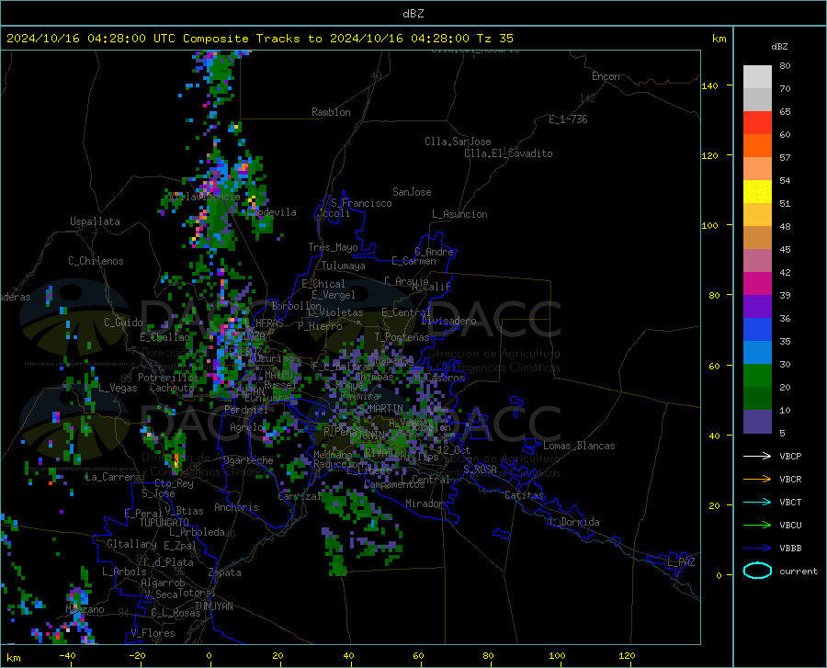
Task: Click the L_Asuncion place label
Action: (x=459, y=214)
